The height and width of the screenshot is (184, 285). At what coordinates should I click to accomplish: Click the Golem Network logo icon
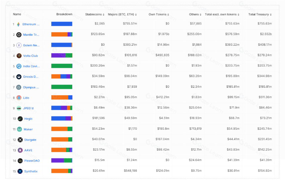click(19, 45)
